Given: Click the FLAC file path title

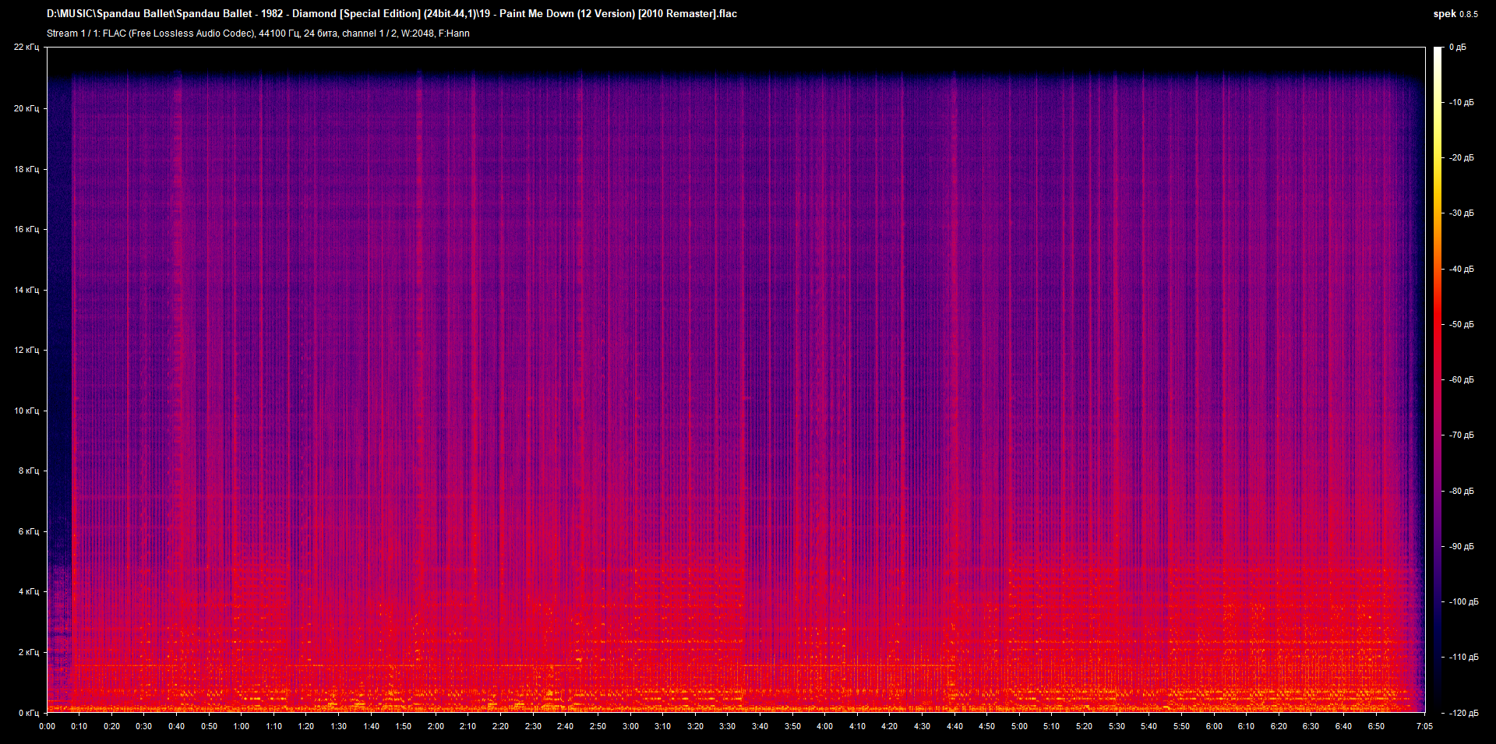Looking at the screenshot, I should (x=391, y=13).
